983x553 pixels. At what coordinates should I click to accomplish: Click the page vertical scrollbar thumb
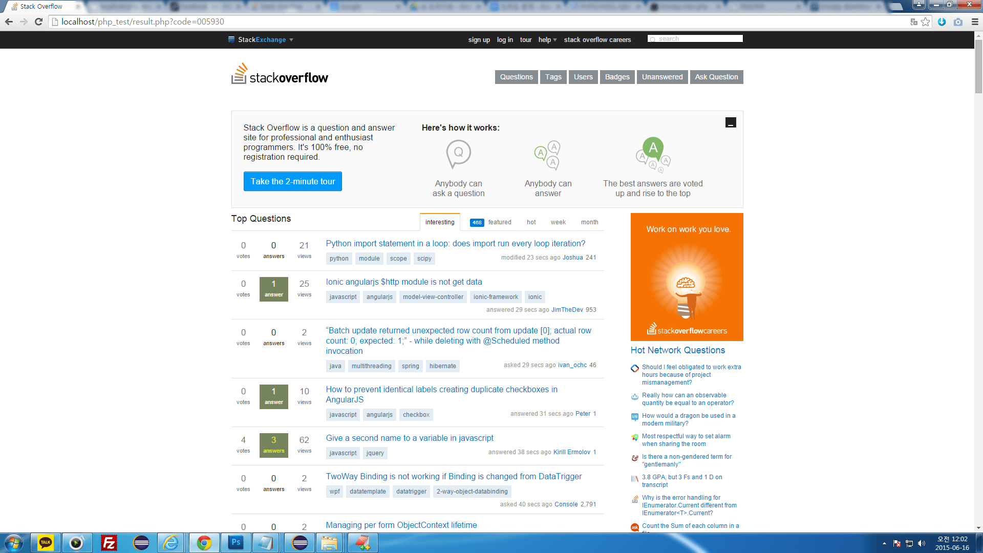pyautogui.click(x=978, y=67)
